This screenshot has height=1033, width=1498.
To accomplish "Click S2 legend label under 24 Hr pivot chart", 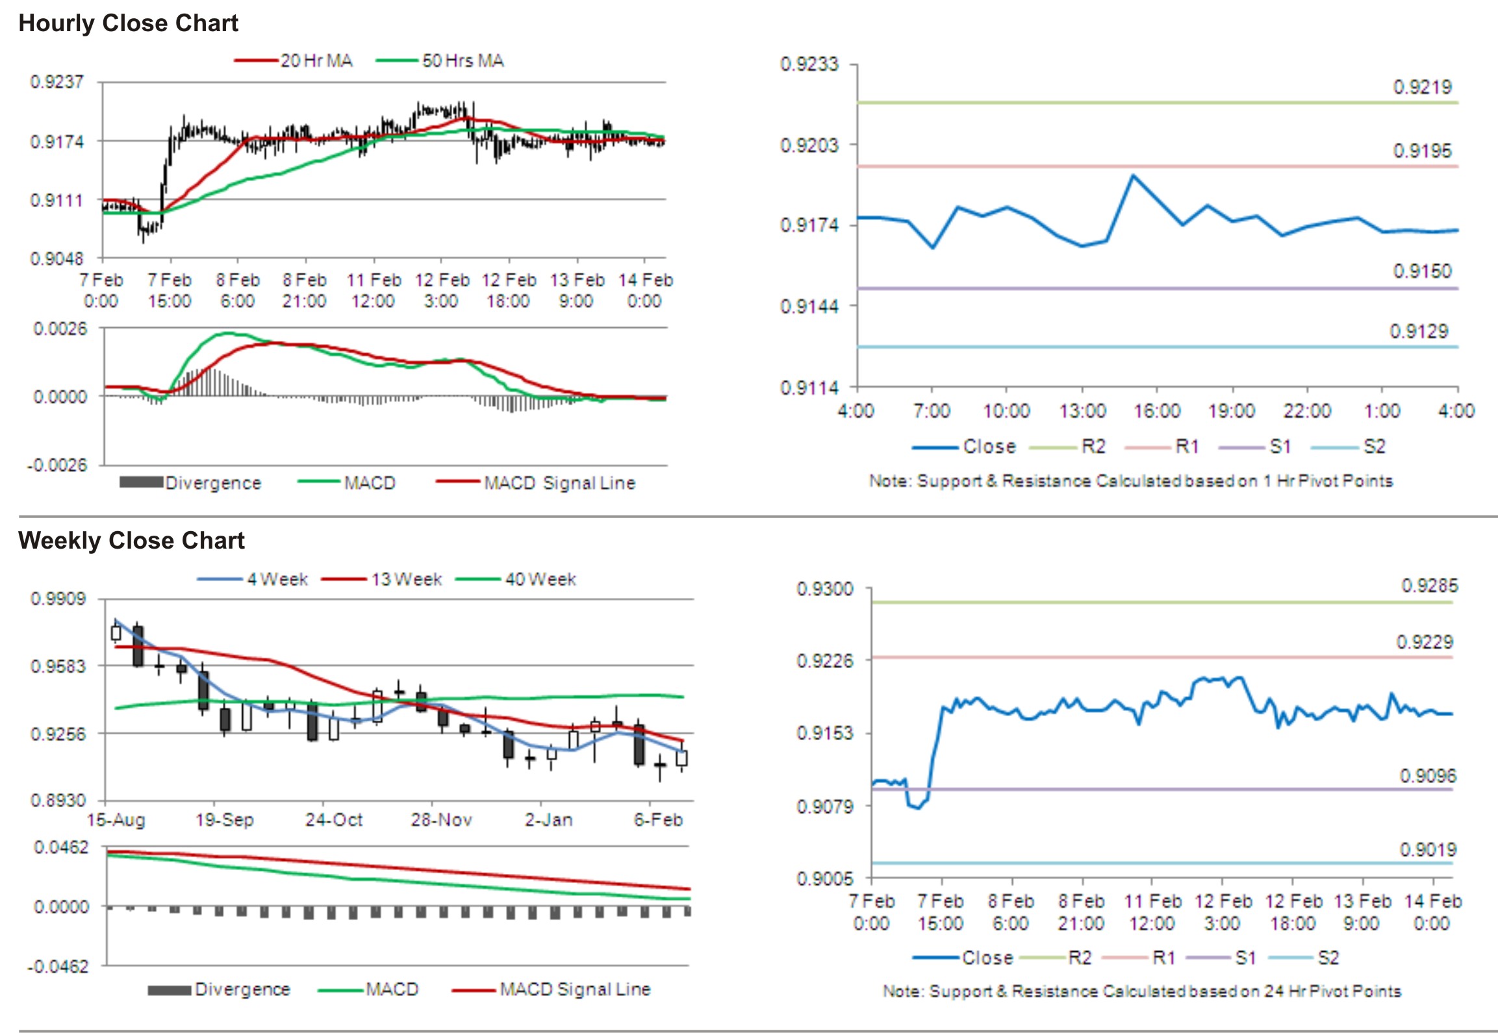I will click(x=1328, y=958).
